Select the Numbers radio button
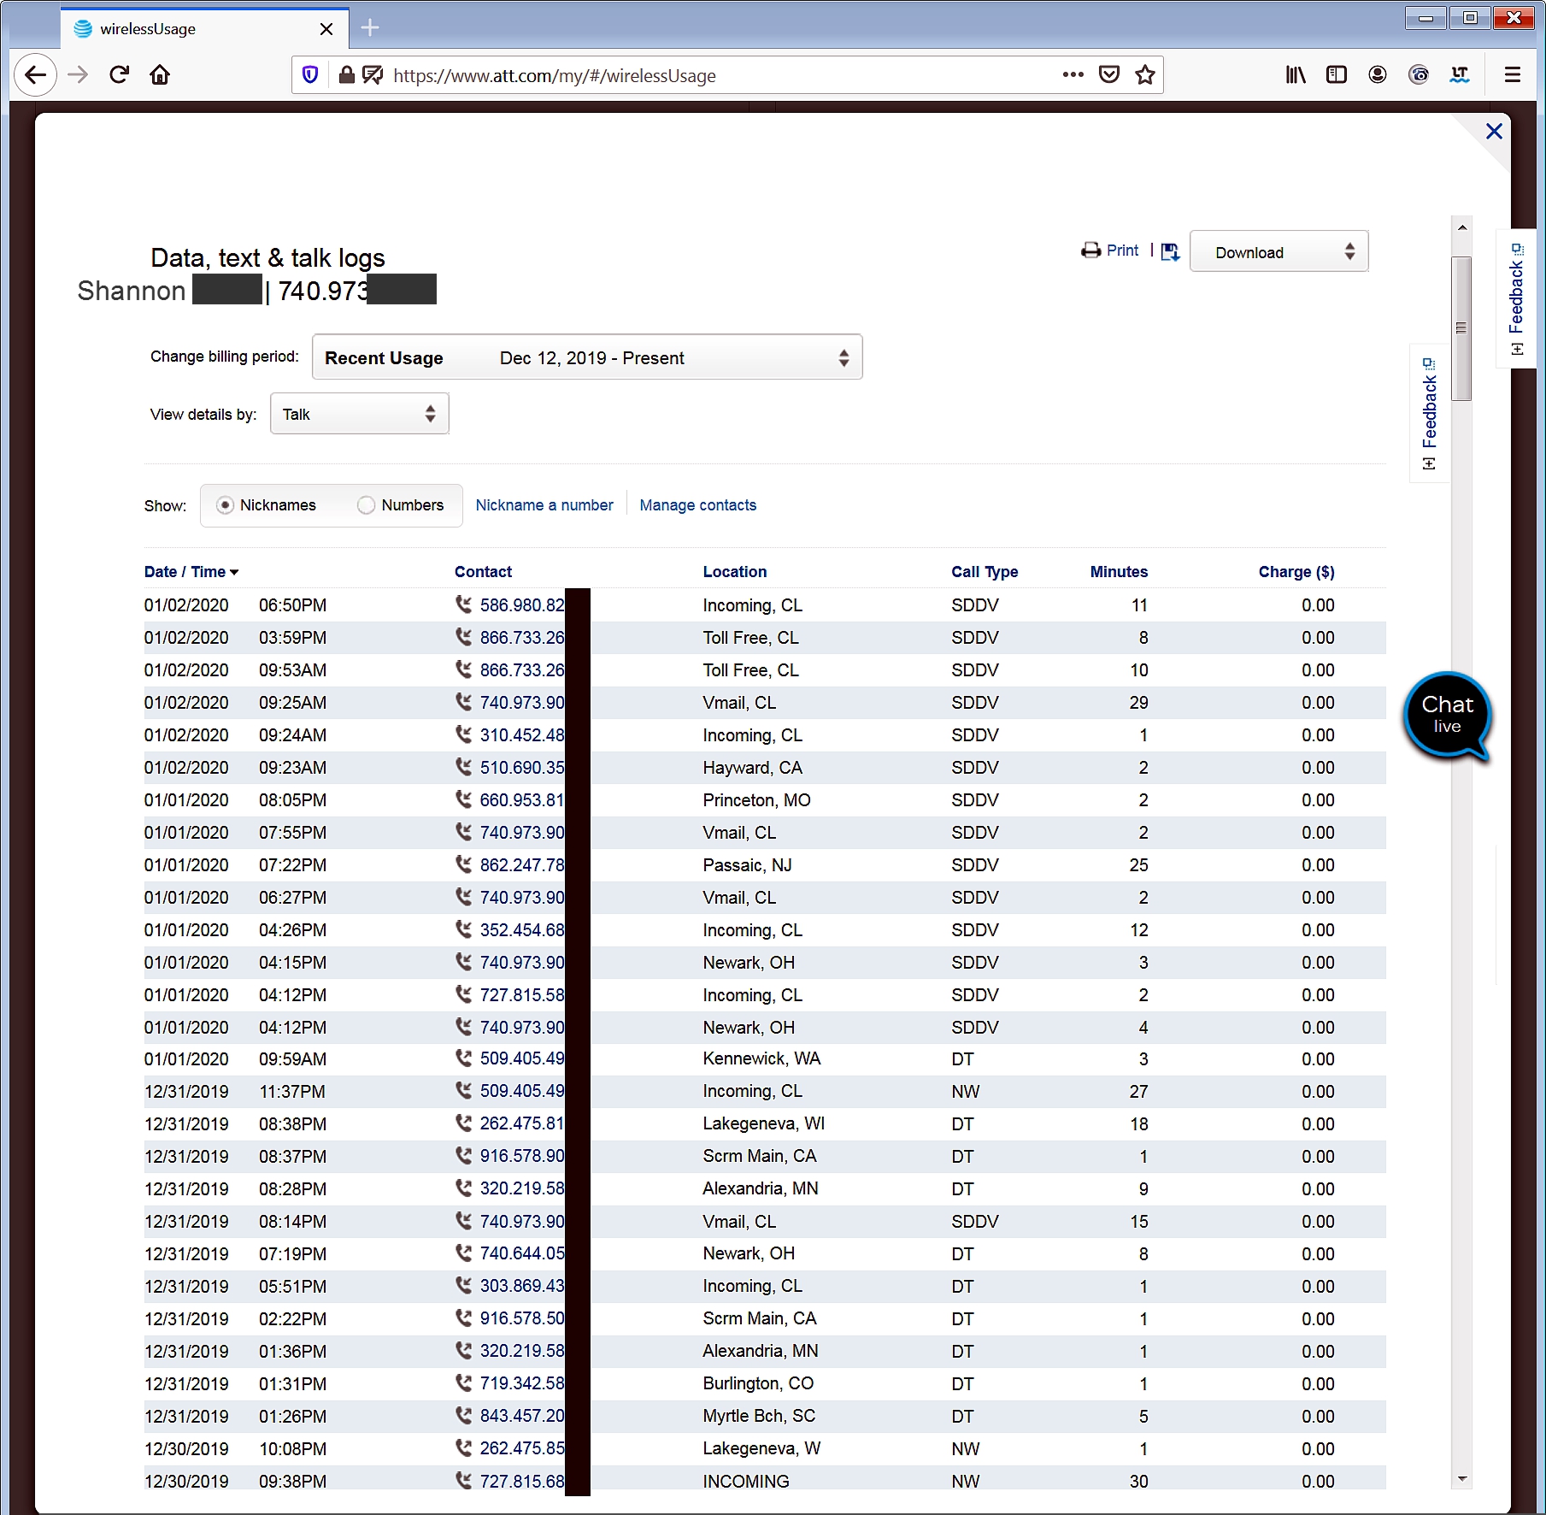 tap(367, 505)
